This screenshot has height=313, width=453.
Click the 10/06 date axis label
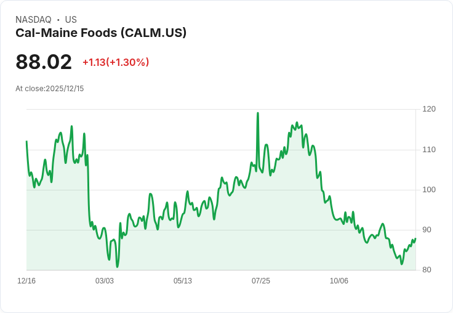point(339,280)
